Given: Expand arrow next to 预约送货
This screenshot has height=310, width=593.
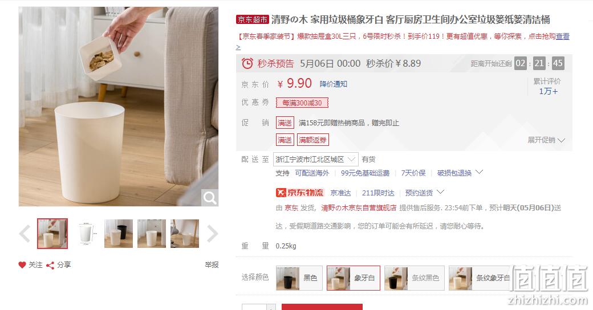Looking at the screenshot, I should click(x=440, y=192).
